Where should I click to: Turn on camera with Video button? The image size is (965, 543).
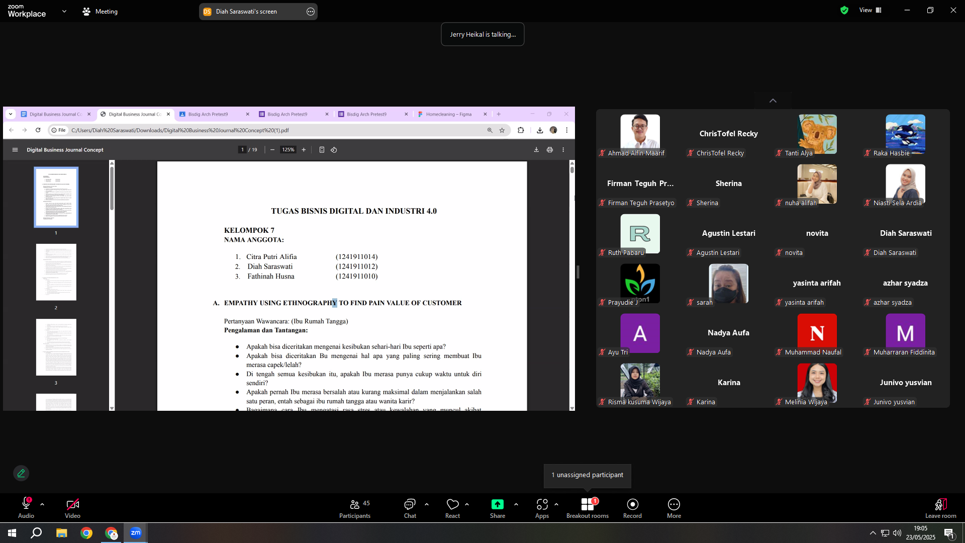tap(72, 508)
